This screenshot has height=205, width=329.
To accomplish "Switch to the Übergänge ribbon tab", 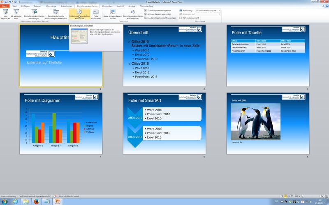I will pos(52,7).
